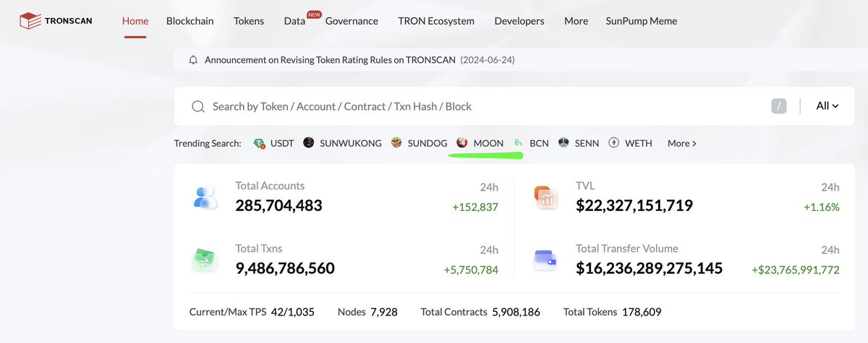The height and width of the screenshot is (343, 868).
Task: Open the Governance menu
Action: [x=352, y=21]
